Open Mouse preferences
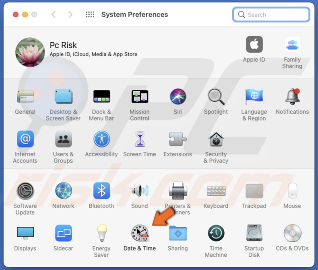This screenshot has height=270, width=318. tap(292, 191)
